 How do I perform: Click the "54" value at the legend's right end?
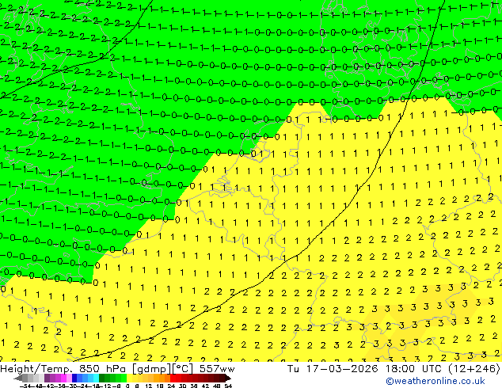(228, 386)
